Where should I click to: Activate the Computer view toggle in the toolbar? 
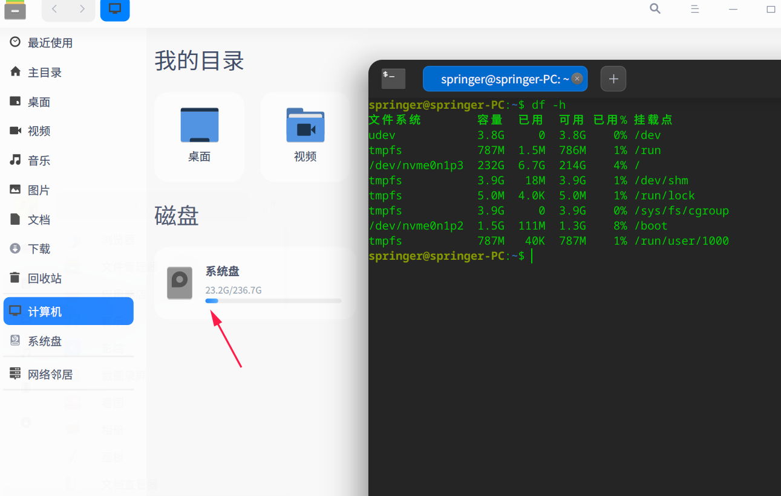coord(114,9)
